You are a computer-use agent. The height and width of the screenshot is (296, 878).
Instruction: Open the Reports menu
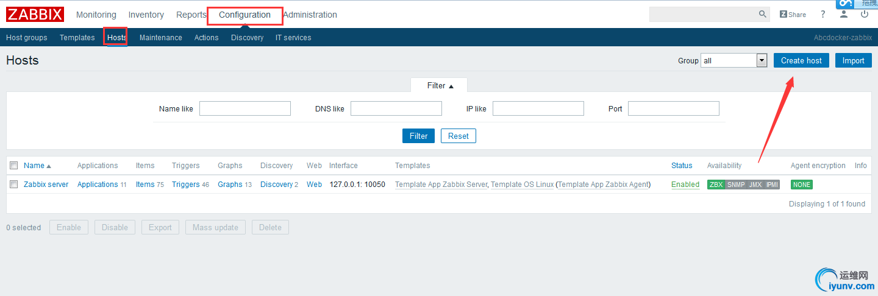point(191,15)
